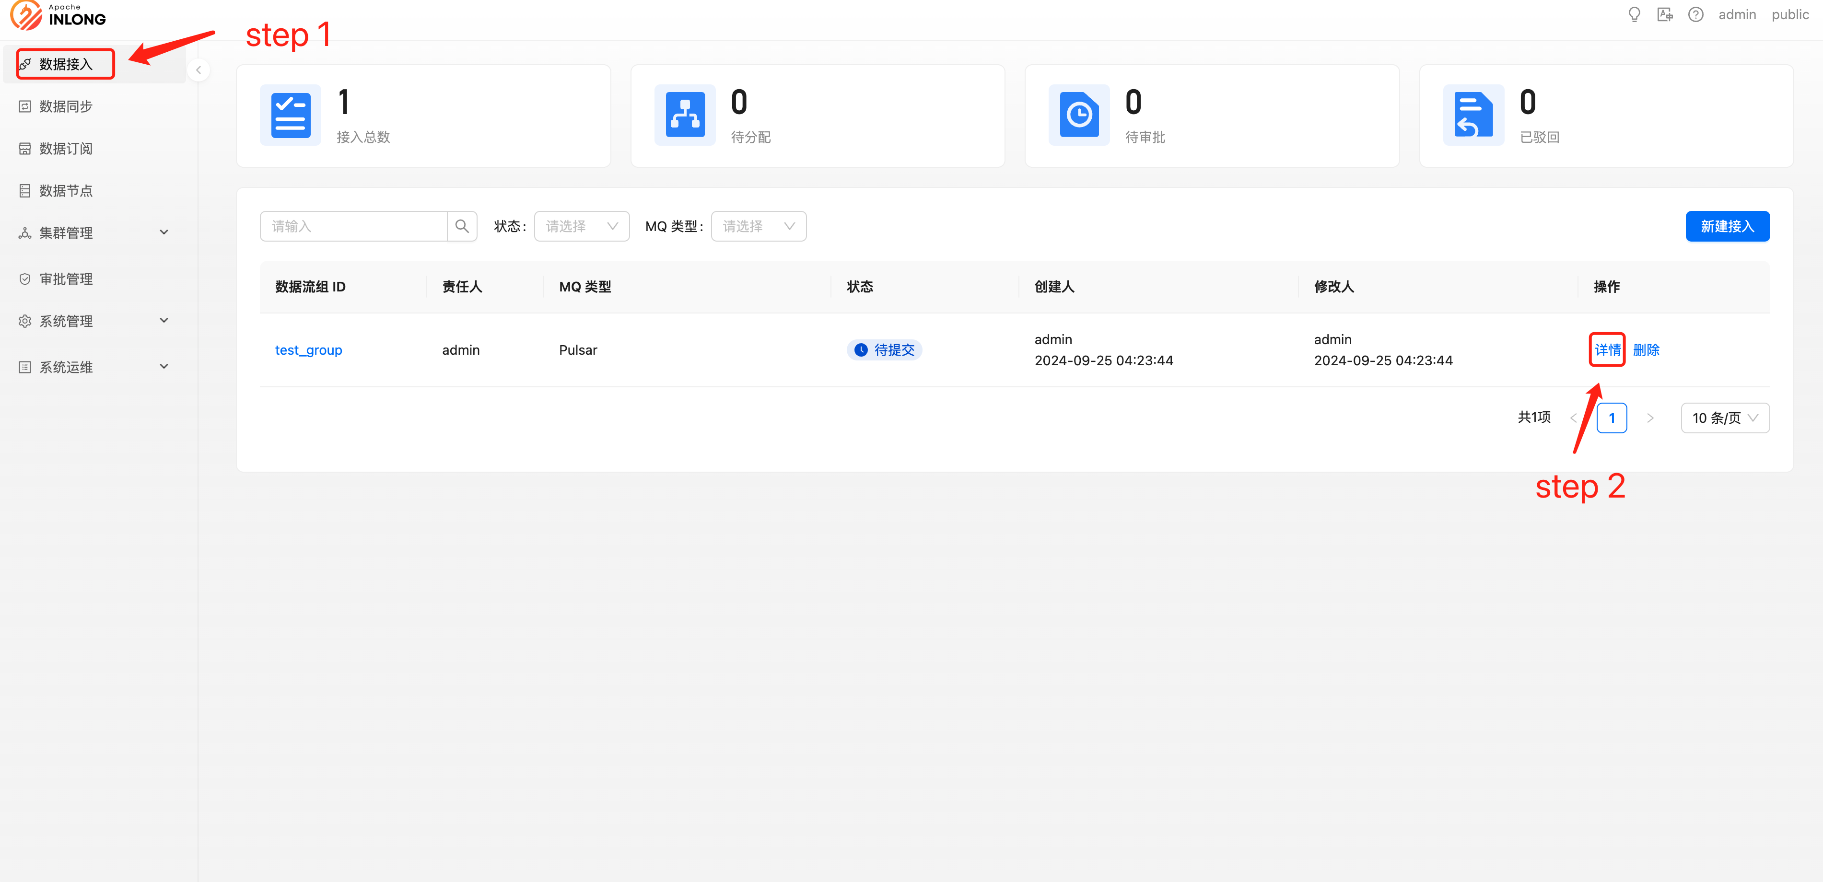
Task: Click the user-invite icon in the top bar
Action: [1665, 14]
